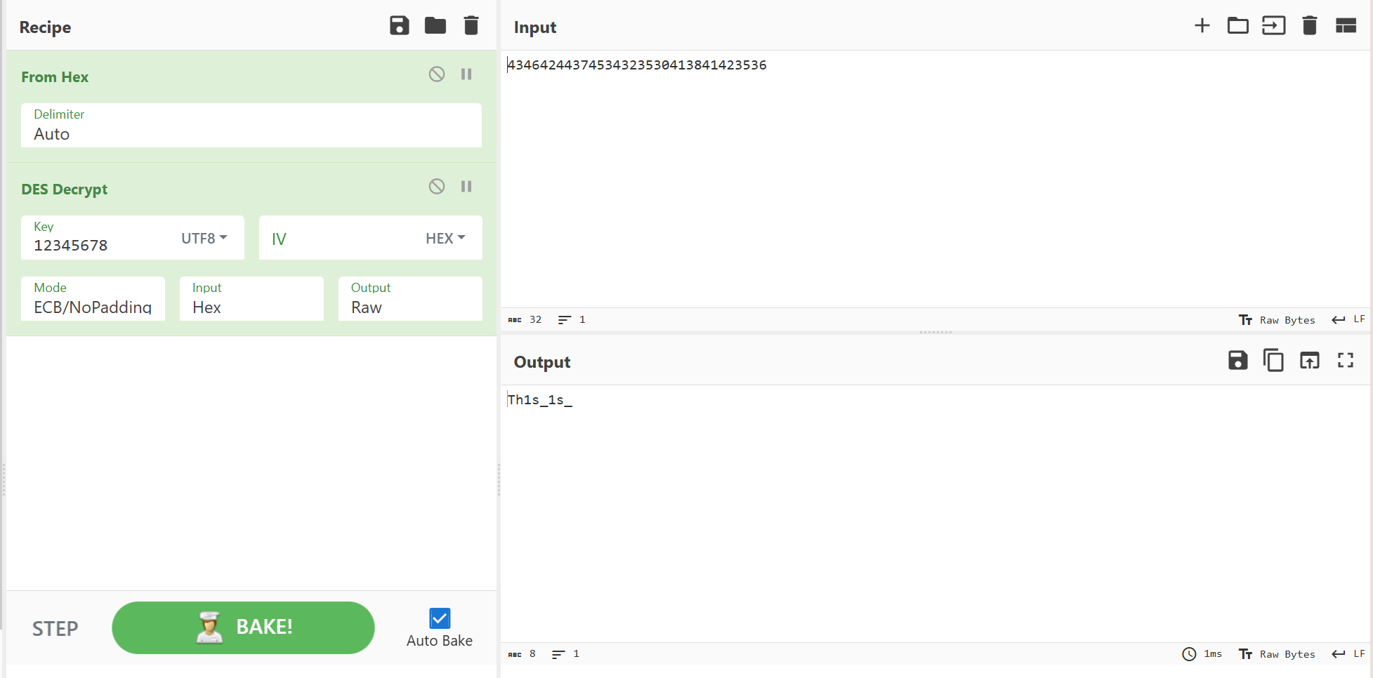Change Input end-of-line sequence LF
This screenshot has width=1373, height=678.
point(1348,320)
